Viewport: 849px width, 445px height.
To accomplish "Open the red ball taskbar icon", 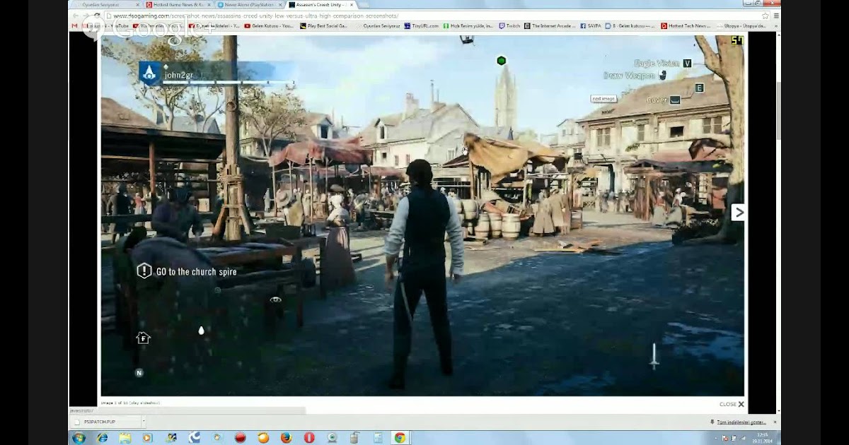I will coord(240,437).
